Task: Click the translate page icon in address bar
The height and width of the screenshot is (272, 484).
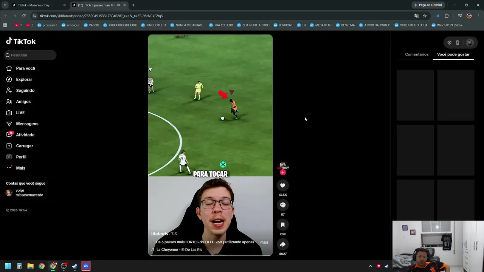Action: coord(416,16)
